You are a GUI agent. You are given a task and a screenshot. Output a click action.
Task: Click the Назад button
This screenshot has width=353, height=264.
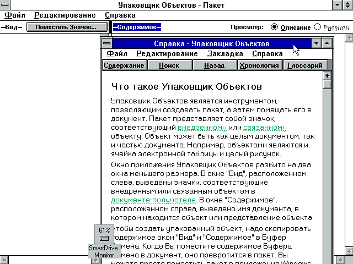[x=214, y=65]
